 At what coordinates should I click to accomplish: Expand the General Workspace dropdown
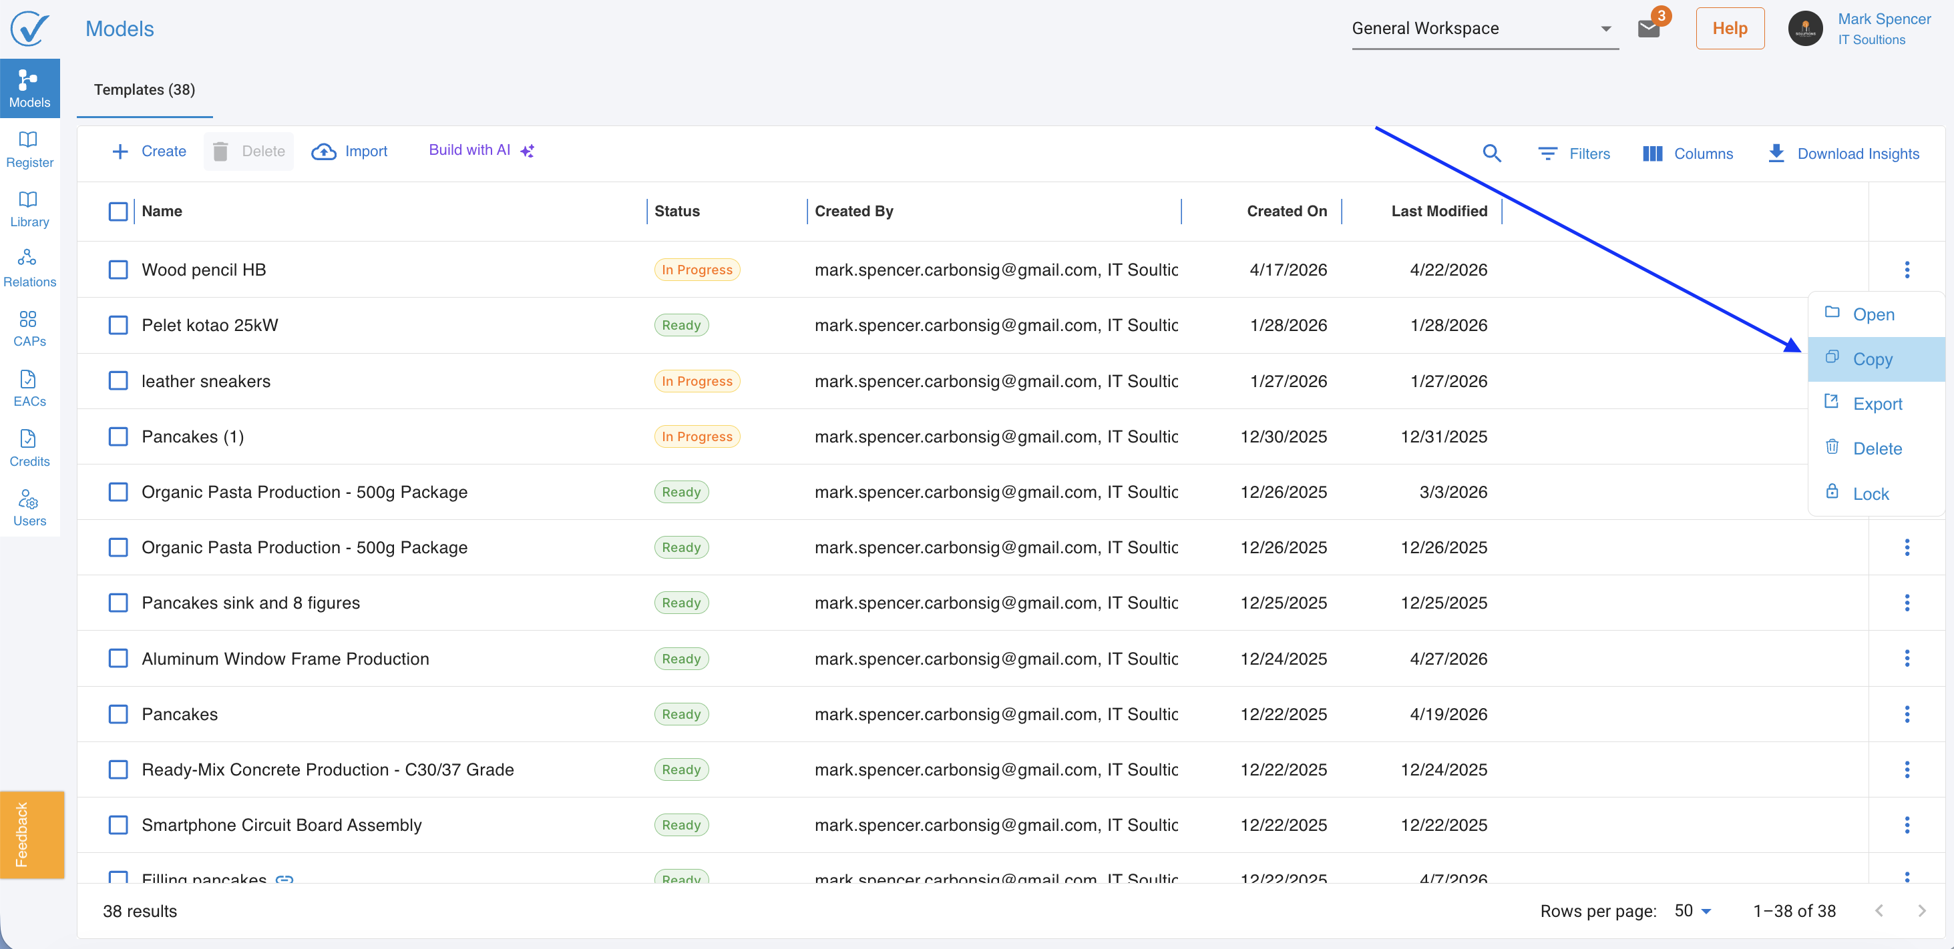[1485, 29]
